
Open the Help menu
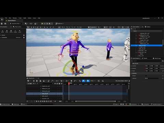39,18
